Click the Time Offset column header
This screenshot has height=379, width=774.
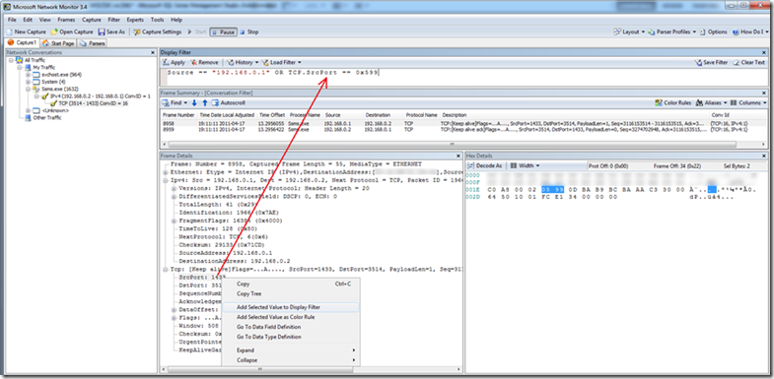272,115
